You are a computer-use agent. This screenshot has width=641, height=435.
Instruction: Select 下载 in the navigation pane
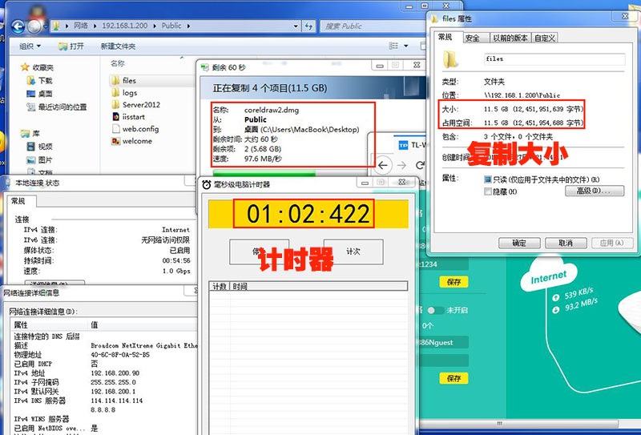coord(39,81)
